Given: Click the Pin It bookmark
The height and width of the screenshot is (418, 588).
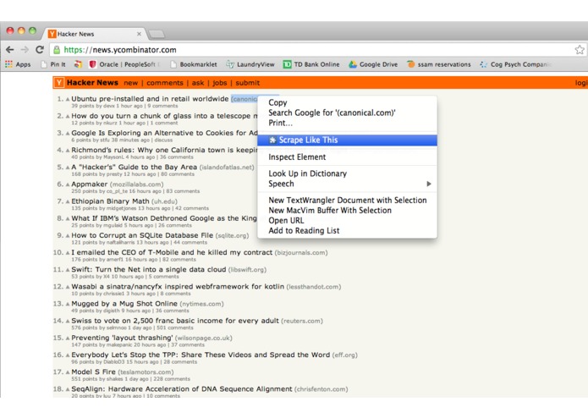Looking at the screenshot, I should [53, 64].
